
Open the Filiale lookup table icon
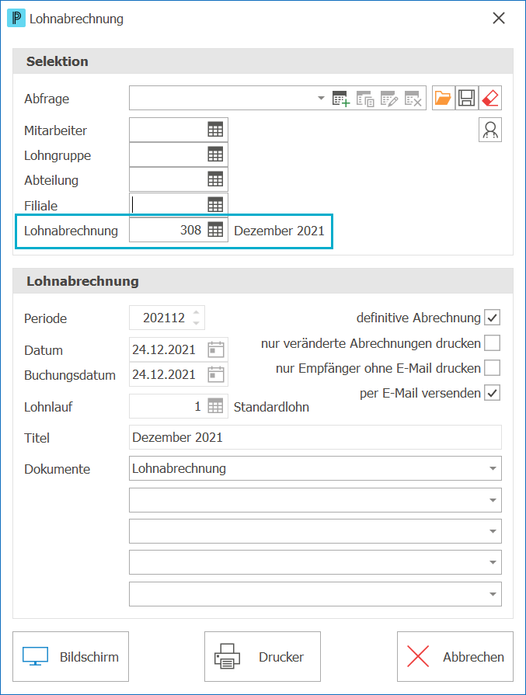pyautogui.click(x=215, y=205)
